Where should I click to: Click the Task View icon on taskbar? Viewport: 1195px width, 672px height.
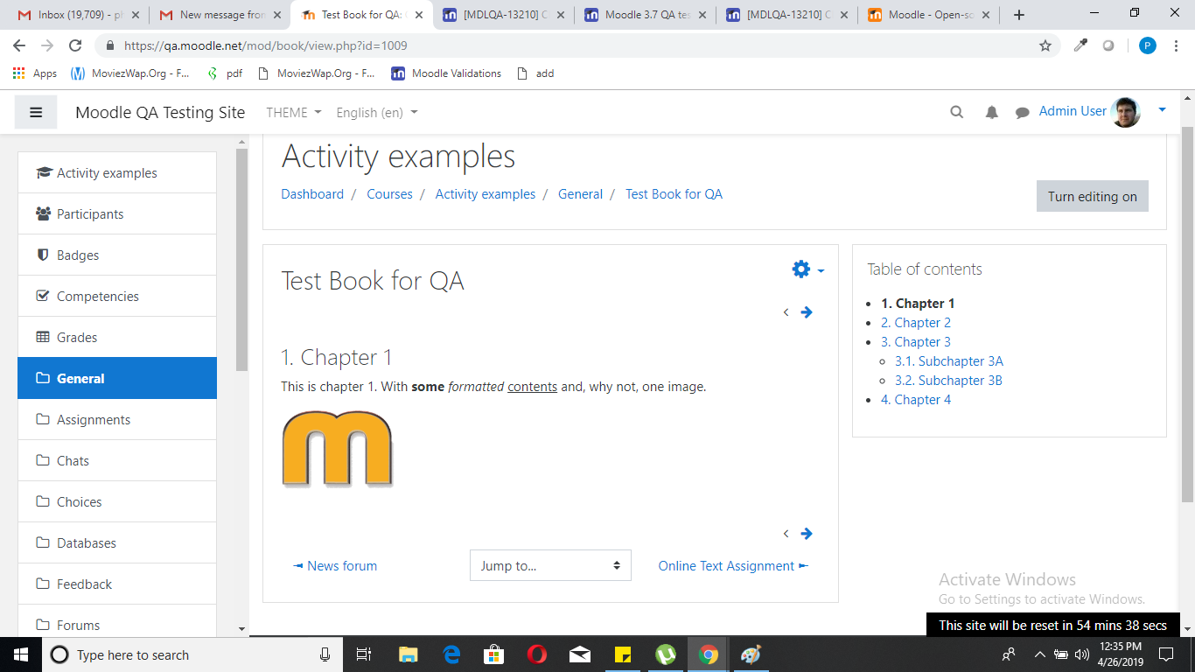(365, 654)
